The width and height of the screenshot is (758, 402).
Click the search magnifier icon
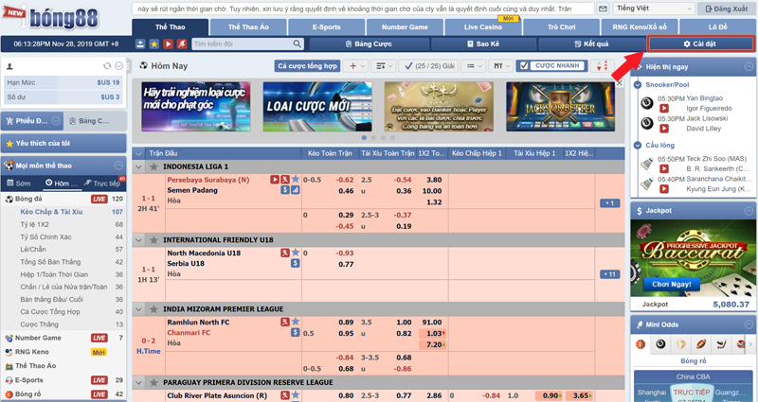(x=298, y=44)
